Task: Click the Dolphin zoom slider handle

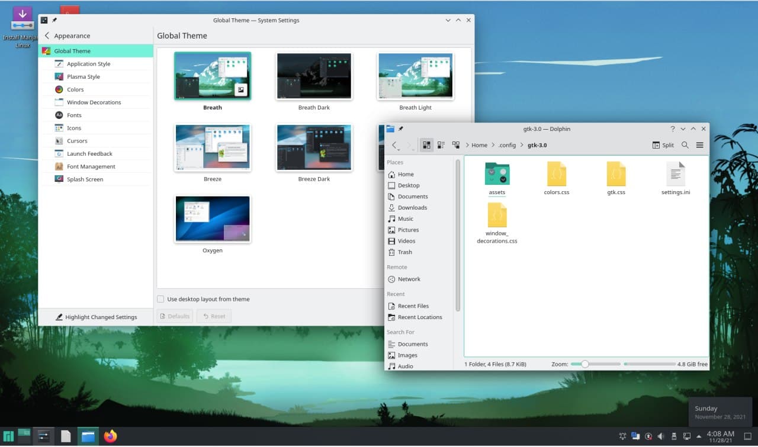Action: 585,364
